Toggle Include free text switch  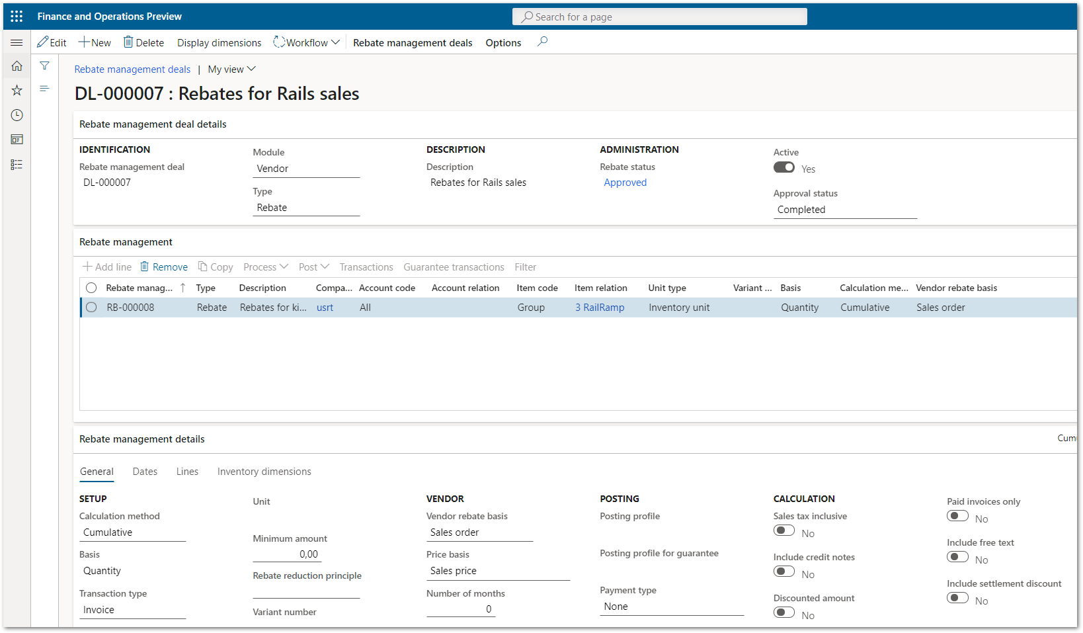pos(957,557)
